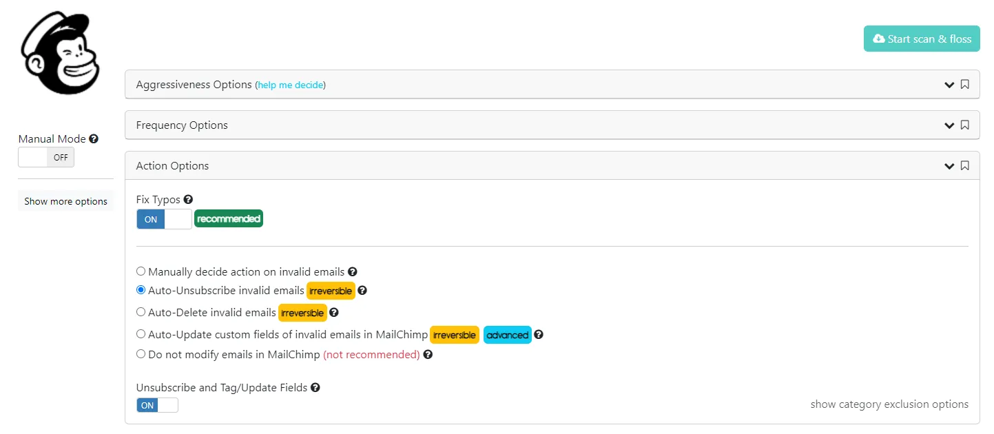Viewport: 994px width, 434px height.
Task: Click the irreversible badge next to Auto-Unsubscribe
Action: [x=331, y=291]
